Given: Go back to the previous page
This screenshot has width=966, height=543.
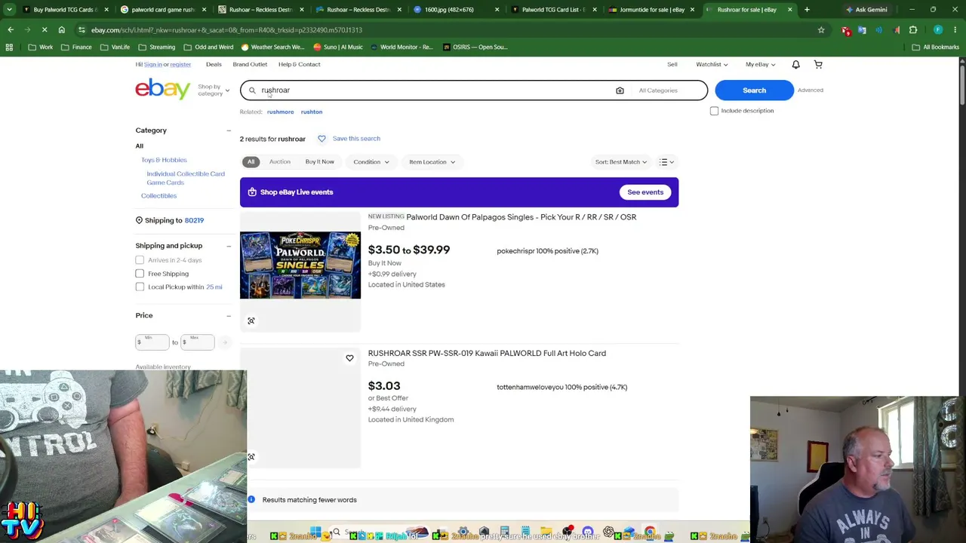Looking at the screenshot, I should click(11, 30).
